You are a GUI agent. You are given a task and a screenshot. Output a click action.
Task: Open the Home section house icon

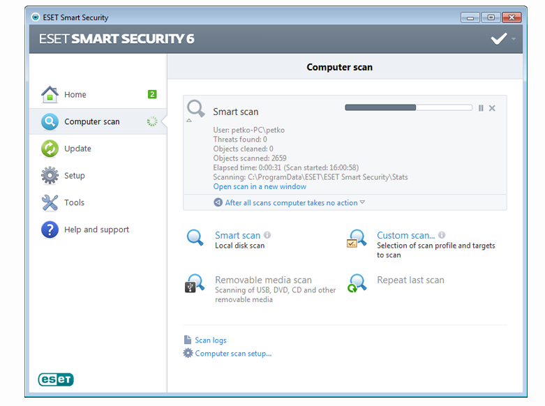(x=50, y=94)
